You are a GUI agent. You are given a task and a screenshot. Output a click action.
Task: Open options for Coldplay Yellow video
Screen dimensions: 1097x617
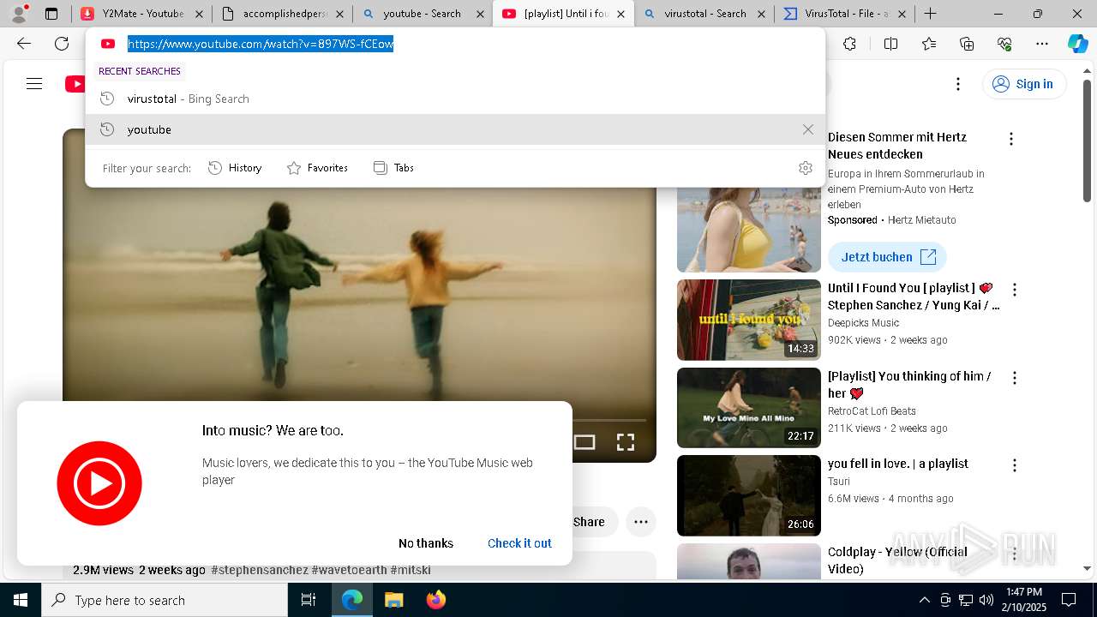(x=1015, y=554)
